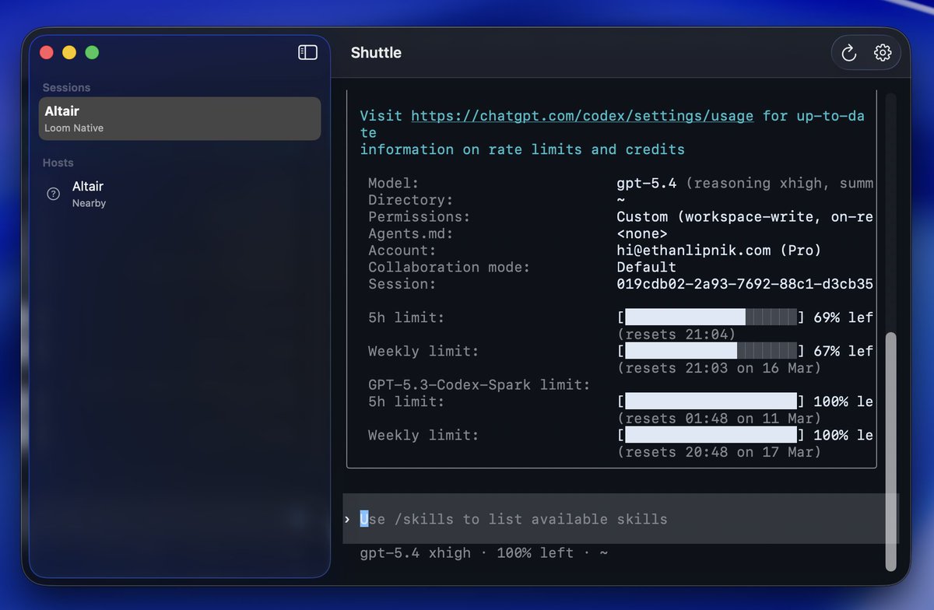Click the refresh/reconnect icon
The image size is (934, 610).
(849, 53)
